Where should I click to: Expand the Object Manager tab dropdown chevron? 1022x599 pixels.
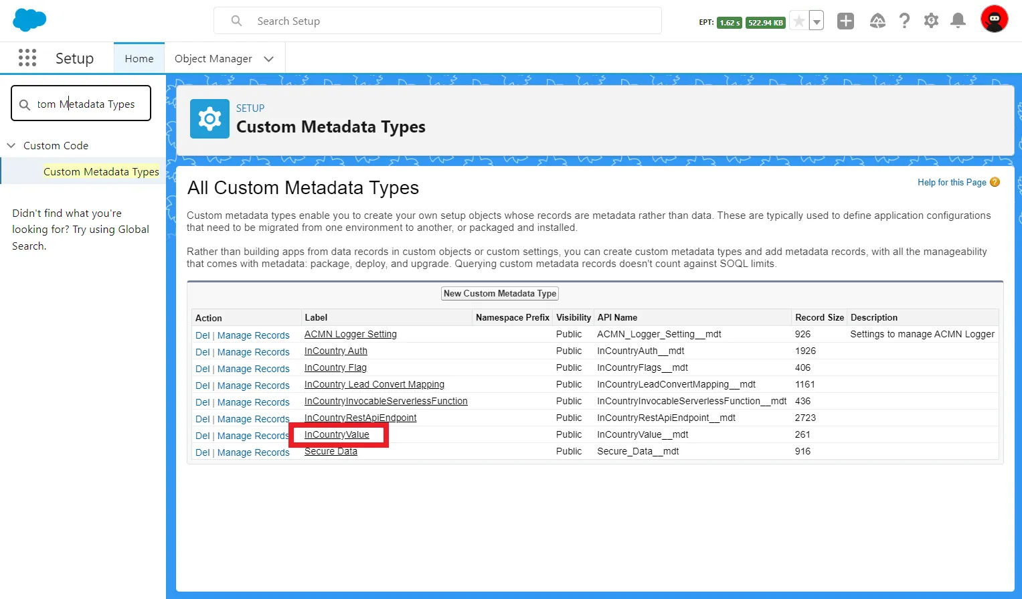click(269, 59)
